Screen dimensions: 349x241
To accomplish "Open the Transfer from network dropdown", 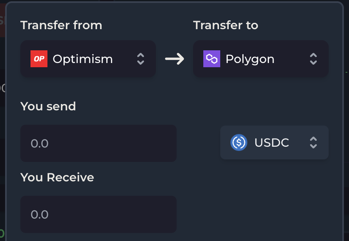I will pyautogui.click(x=88, y=59).
